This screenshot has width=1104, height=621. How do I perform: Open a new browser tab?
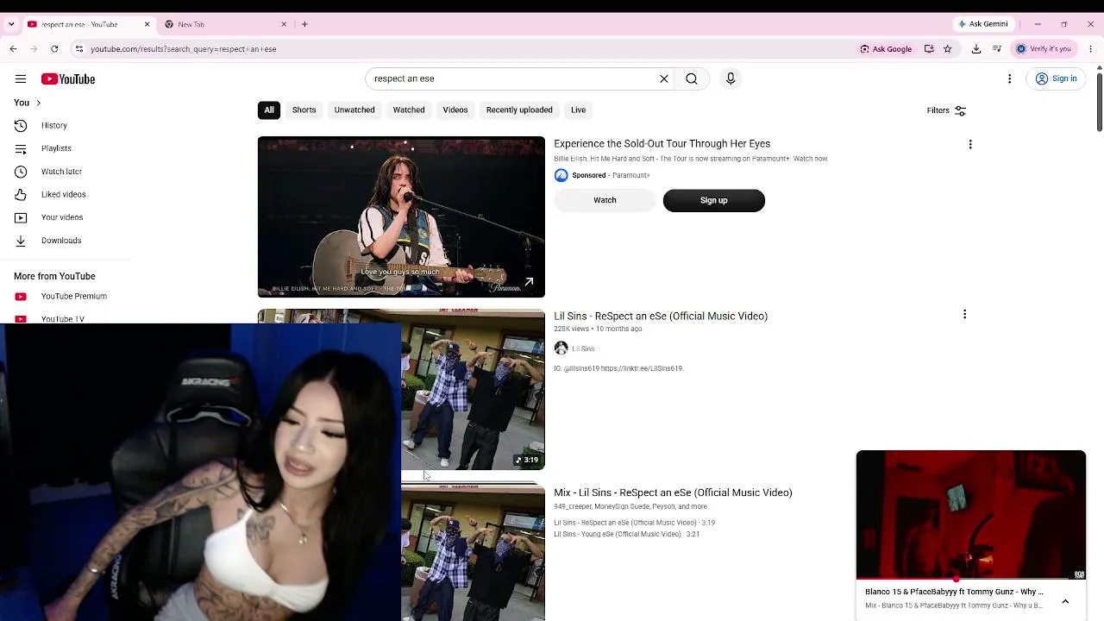click(304, 24)
